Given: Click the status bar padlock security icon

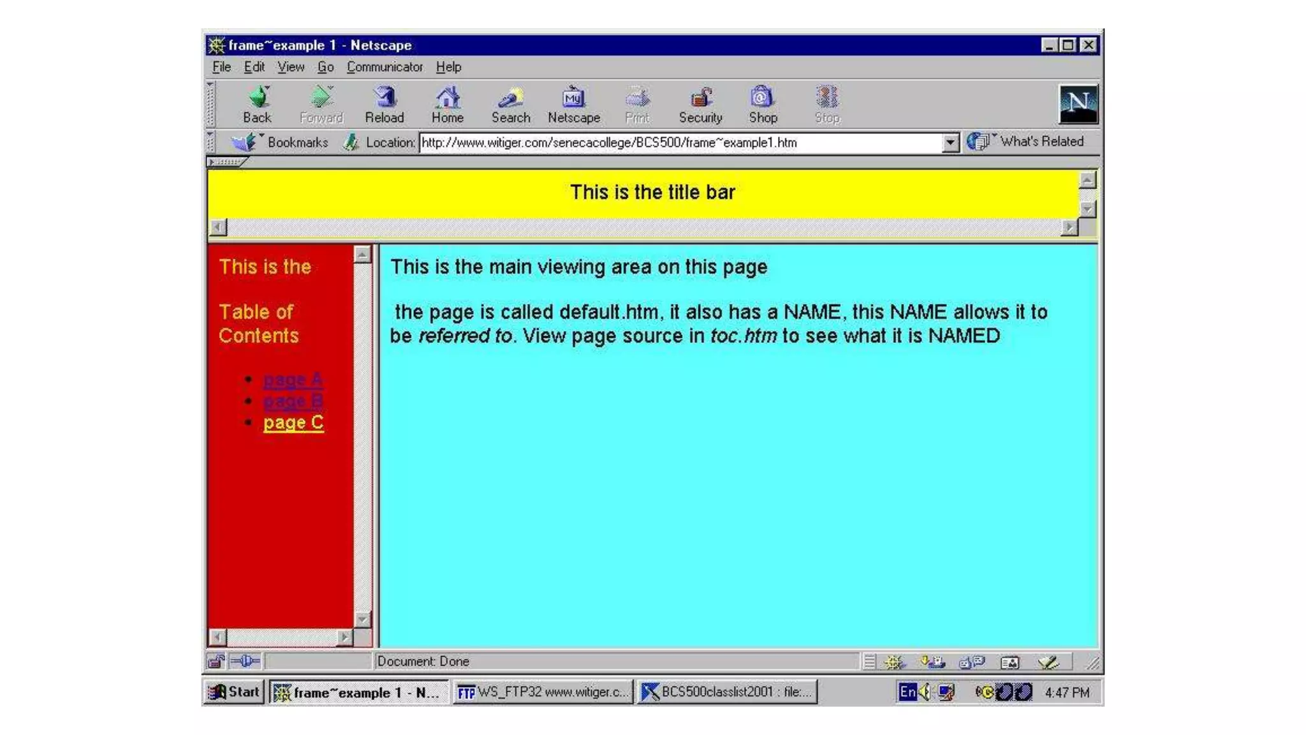Looking at the screenshot, I should (x=216, y=662).
